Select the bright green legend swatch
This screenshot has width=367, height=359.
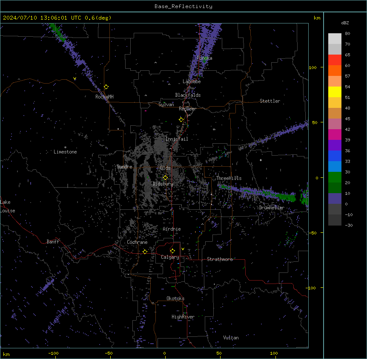335,177
